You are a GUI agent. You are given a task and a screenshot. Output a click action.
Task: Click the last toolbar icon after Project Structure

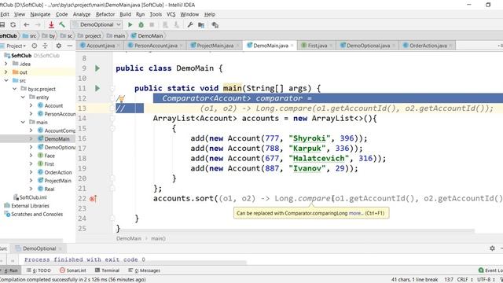coord(215,24)
